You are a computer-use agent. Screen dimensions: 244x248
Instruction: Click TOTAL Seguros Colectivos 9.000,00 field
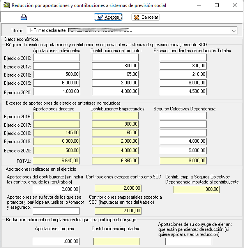(183, 161)
